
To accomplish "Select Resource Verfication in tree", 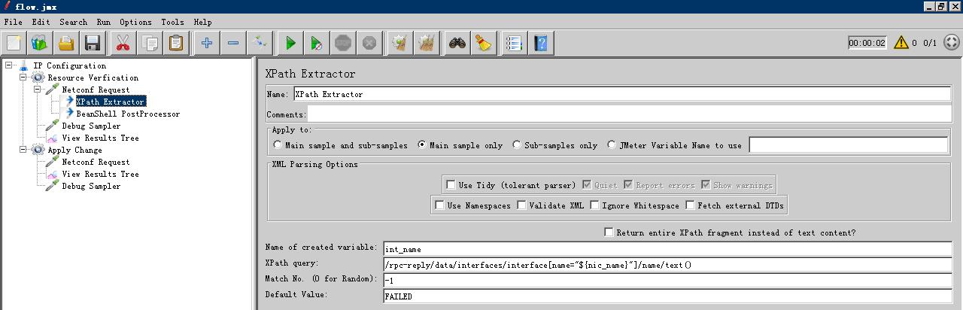I will point(93,77).
